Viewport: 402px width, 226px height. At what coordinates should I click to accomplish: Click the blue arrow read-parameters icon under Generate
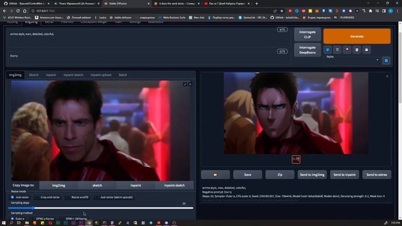point(328,50)
